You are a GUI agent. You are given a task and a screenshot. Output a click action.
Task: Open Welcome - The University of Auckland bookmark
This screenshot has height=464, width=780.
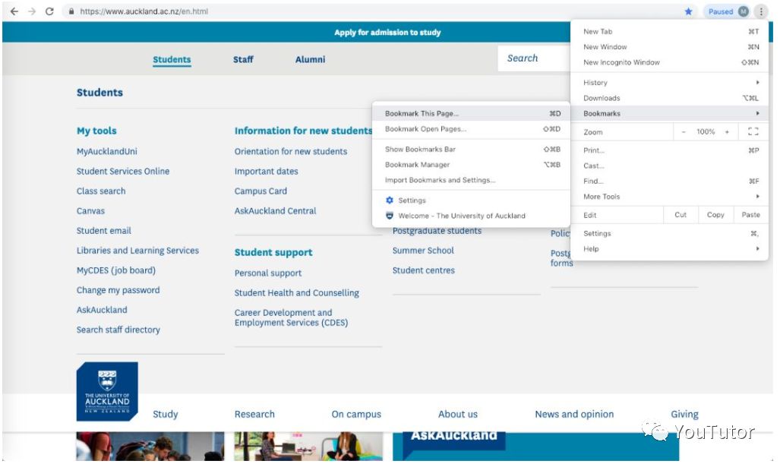tap(471, 216)
